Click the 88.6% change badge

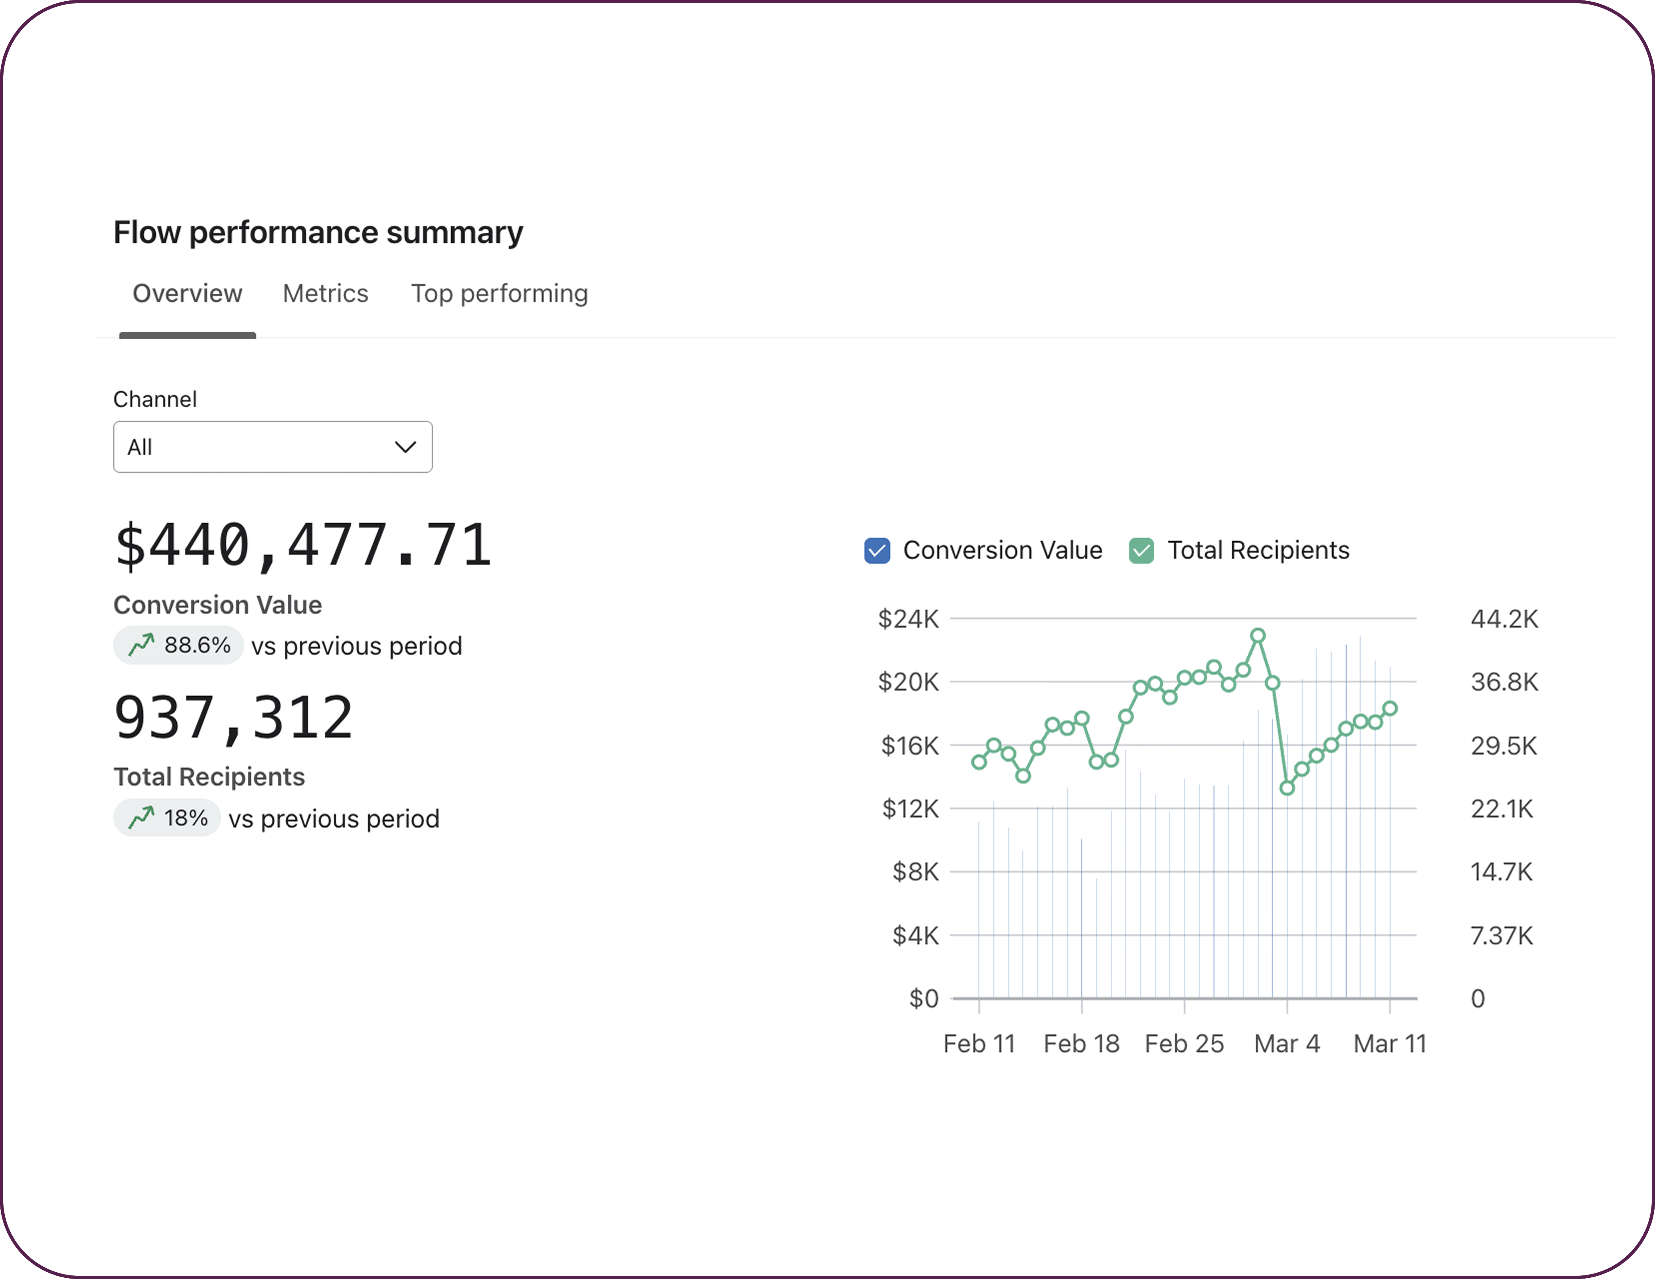coord(179,645)
